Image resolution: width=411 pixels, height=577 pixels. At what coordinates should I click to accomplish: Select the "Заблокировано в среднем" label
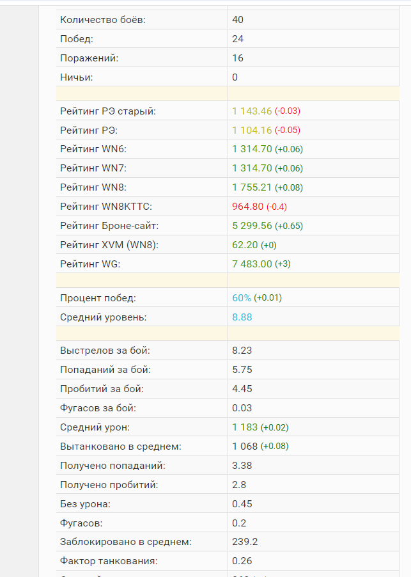click(125, 542)
